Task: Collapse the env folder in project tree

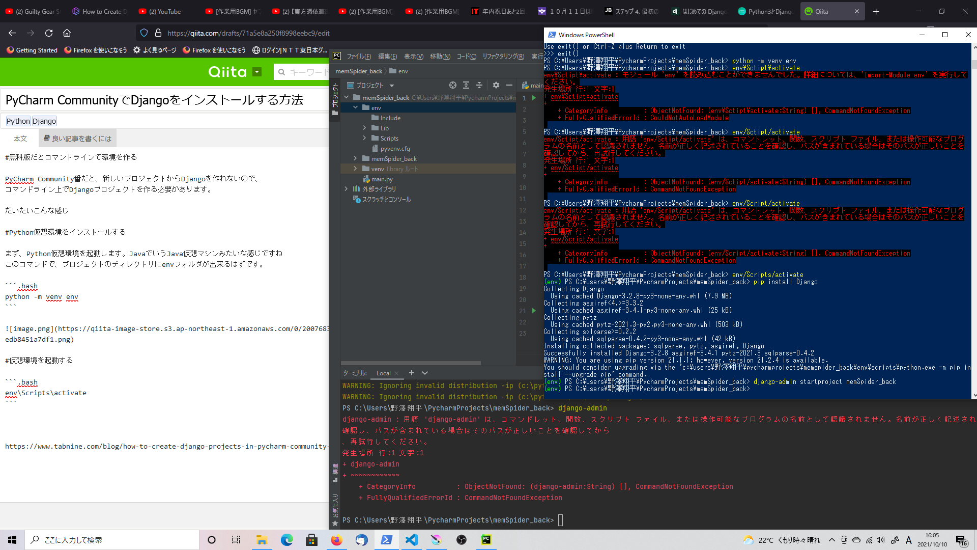Action: (x=355, y=107)
